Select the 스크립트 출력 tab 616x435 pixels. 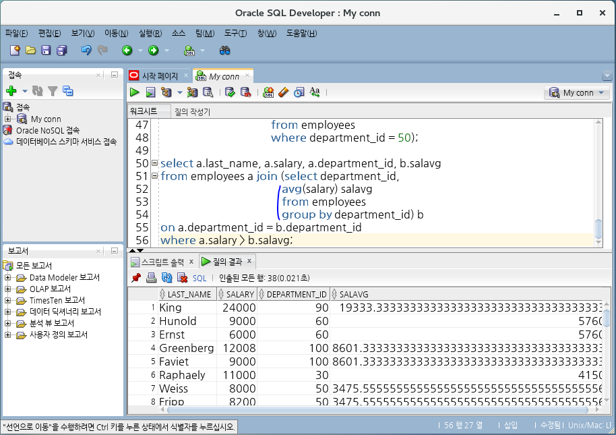[x=162, y=262]
